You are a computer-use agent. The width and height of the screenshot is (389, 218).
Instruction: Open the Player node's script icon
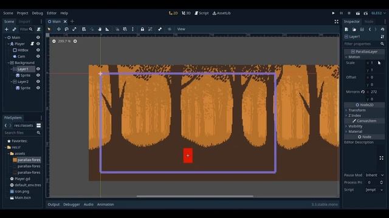coord(32,44)
